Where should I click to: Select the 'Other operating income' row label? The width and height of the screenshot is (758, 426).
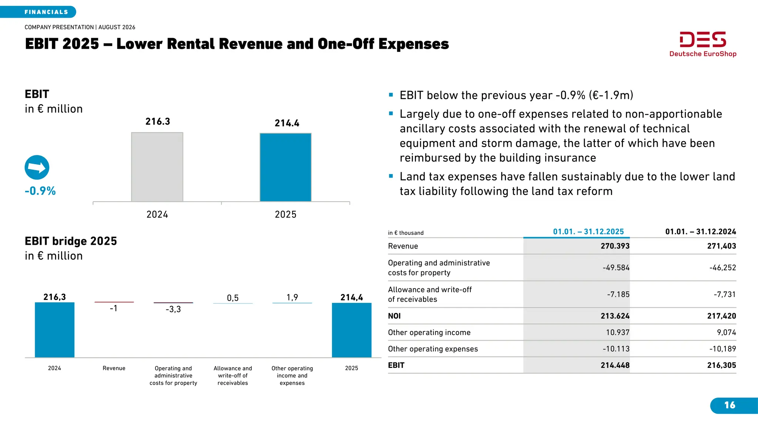[429, 333]
